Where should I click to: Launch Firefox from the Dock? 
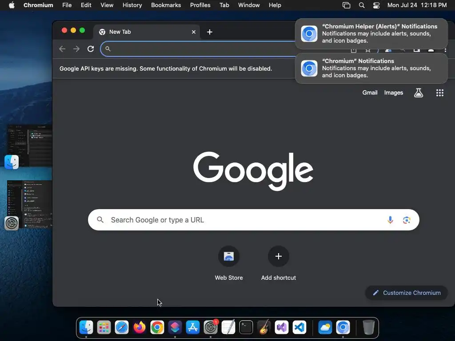[139, 328]
